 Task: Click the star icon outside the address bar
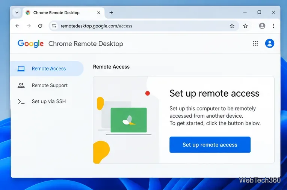[x=245, y=26]
